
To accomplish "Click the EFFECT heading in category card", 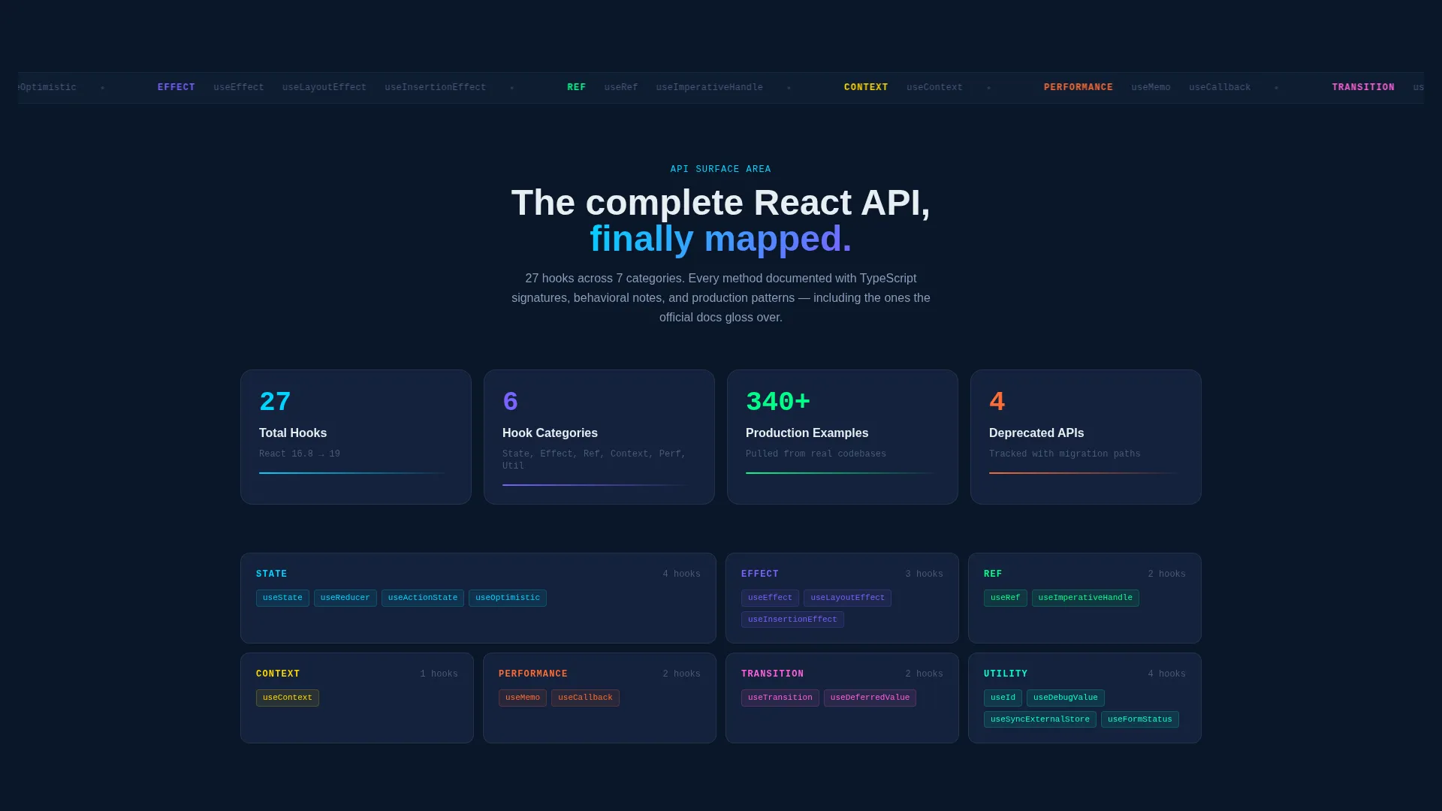I will point(760,574).
